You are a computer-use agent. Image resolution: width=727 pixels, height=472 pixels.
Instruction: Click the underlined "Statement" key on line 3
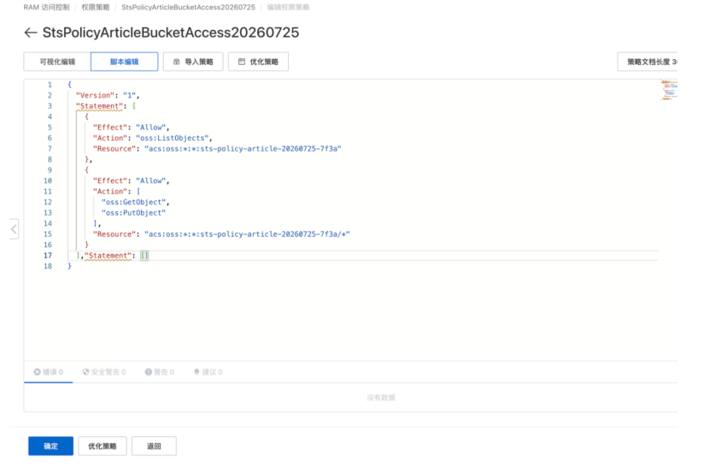(x=99, y=106)
